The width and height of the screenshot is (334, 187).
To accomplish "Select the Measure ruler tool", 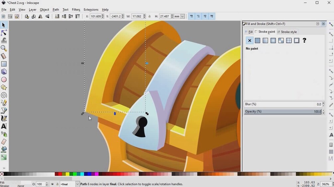I will (4, 56).
